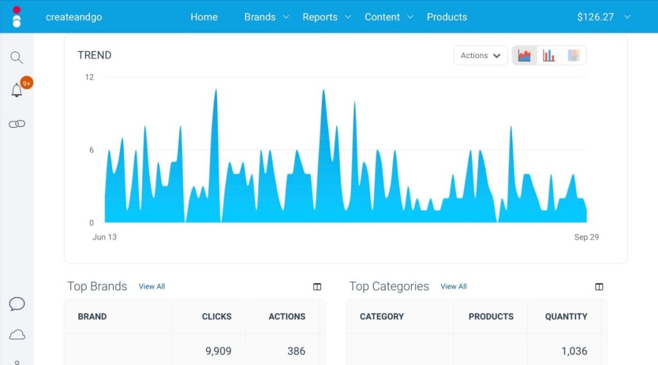This screenshot has height=365, width=658.
Task: Expand the Reports menu
Action: tap(326, 17)
